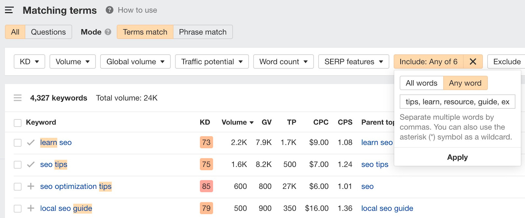525x218 pixels.
Task: Expand the Traffic potential filter dropdown
Action: click(x=212, y=62)
